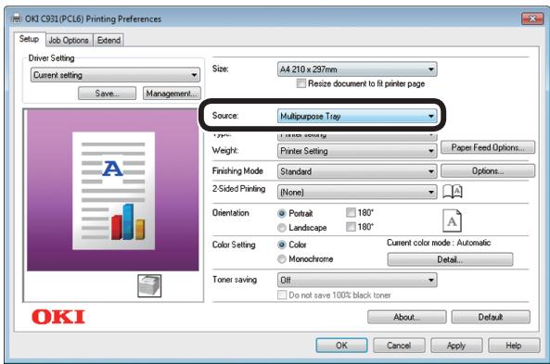The image size is (550, 364).
Task: Click the page orientation preview icon
Action: click(452, 220)
